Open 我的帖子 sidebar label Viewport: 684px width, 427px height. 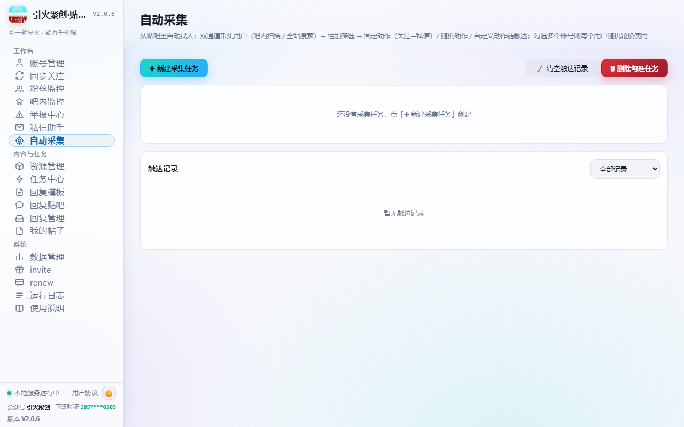click(47, 231)
